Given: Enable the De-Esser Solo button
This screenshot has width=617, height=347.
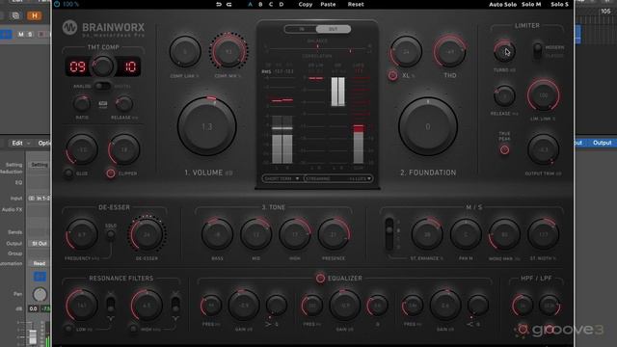Looking at the screenshot, I should point(111,235).
